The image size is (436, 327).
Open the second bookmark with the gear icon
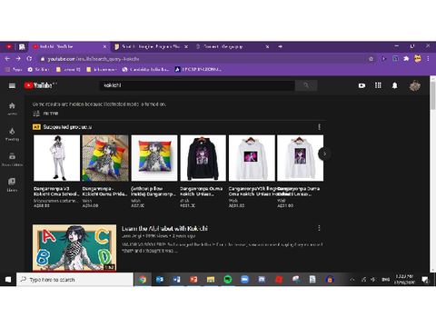coord(38,69)
